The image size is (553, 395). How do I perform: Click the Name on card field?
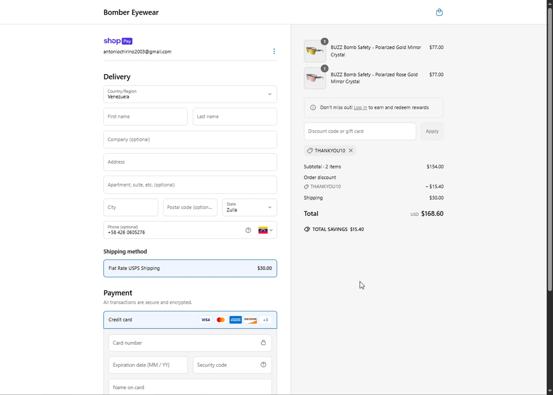tap(190, 387)
